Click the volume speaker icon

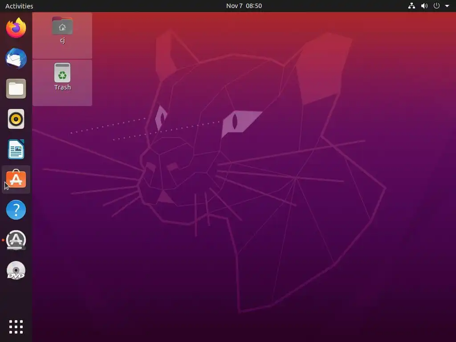coord(424,6)
